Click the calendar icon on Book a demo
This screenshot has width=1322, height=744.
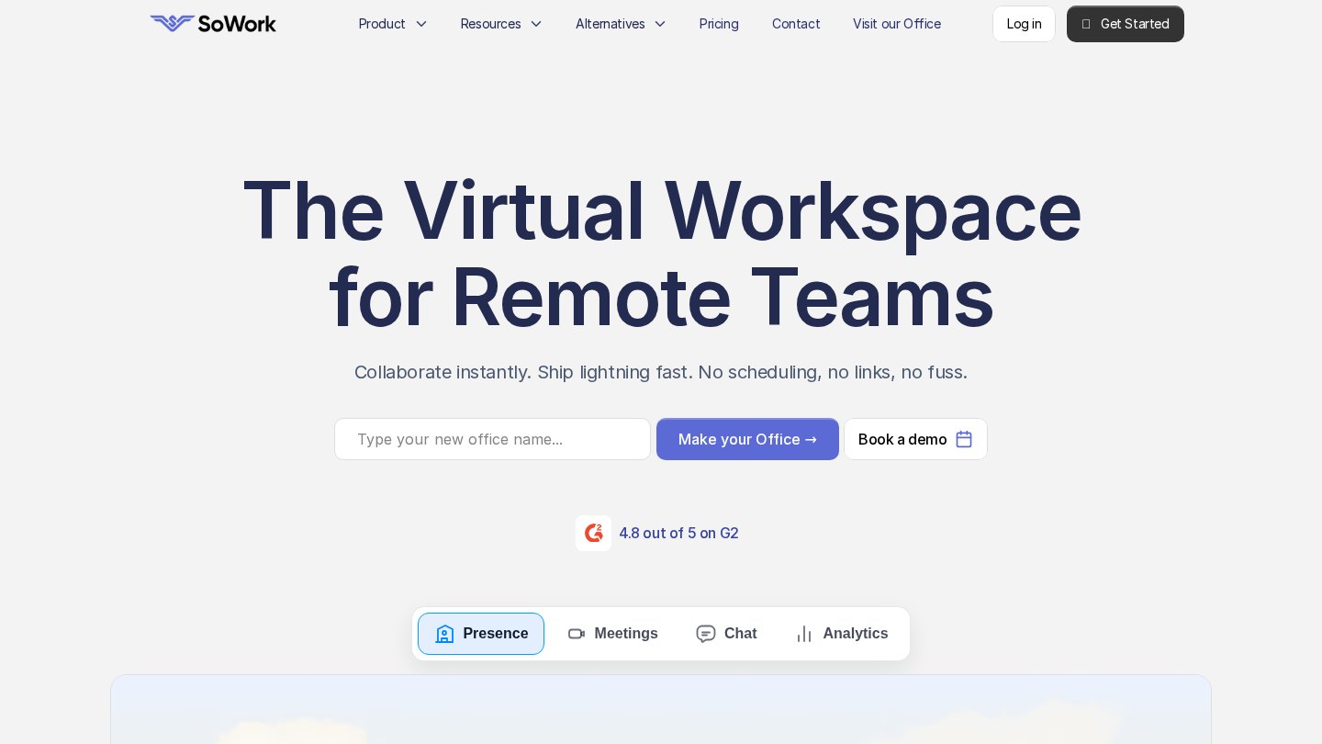pos(964,439)
